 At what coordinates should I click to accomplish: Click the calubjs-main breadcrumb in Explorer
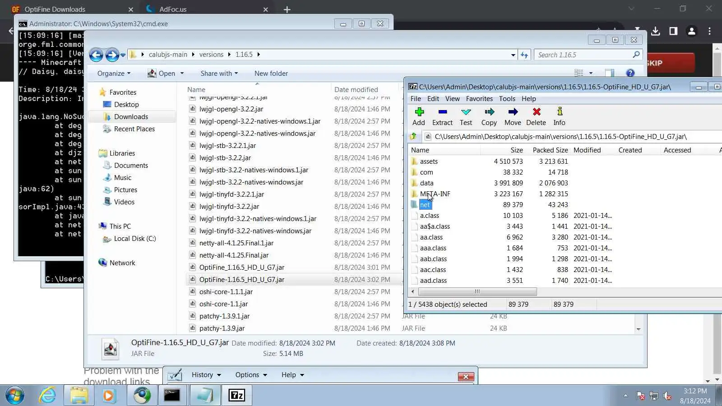coord(168,55)
